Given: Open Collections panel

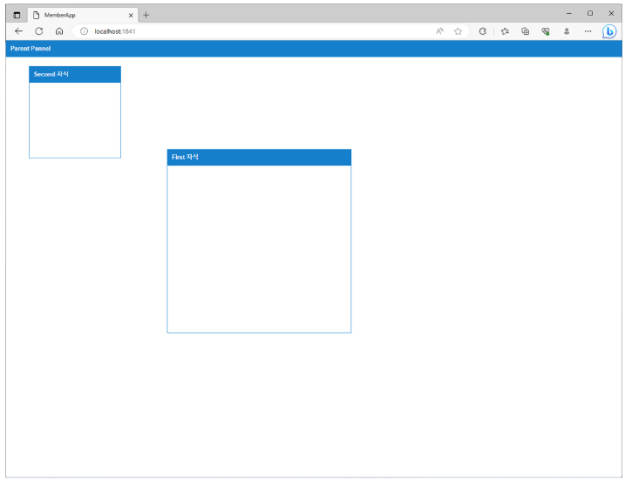Looking at the screenshot, I should [526, 31].
